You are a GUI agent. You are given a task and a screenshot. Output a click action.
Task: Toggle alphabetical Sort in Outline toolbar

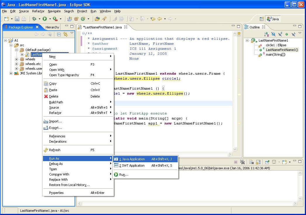[x=266, y=35]
